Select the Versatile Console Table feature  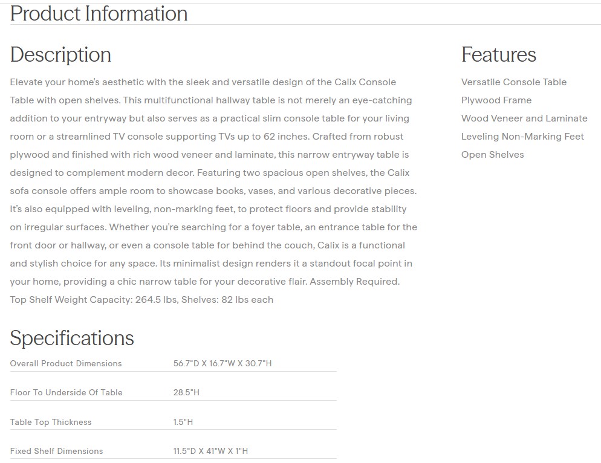pos(513,82)
